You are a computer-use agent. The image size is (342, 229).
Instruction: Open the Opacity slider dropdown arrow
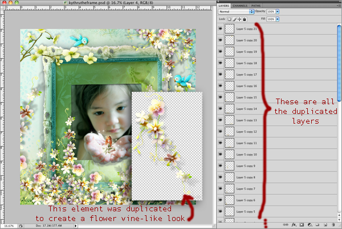tap(278, 11)
